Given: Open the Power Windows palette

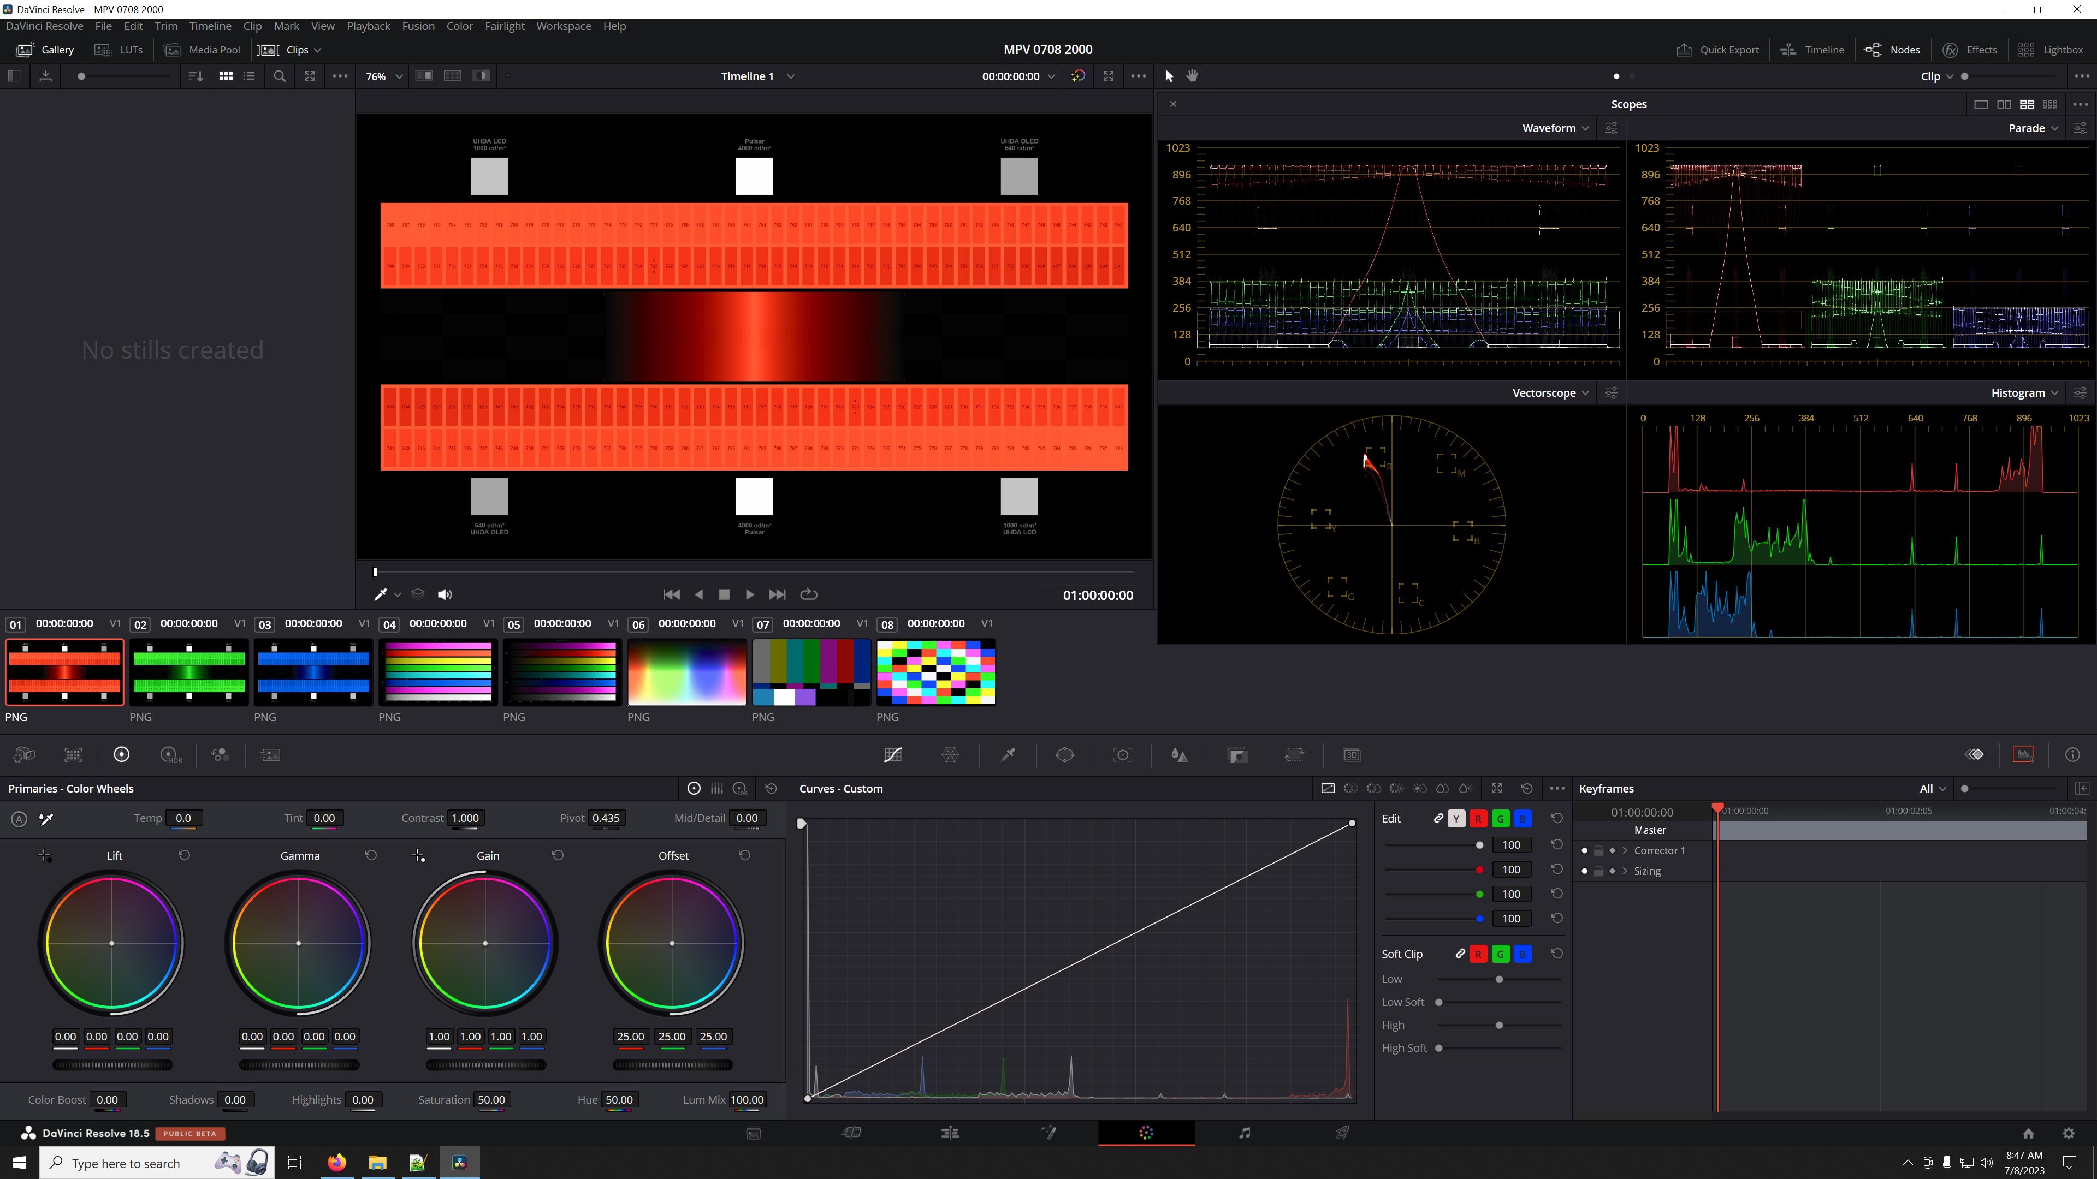Looking at the screenshot, I should coord(1065,754).
